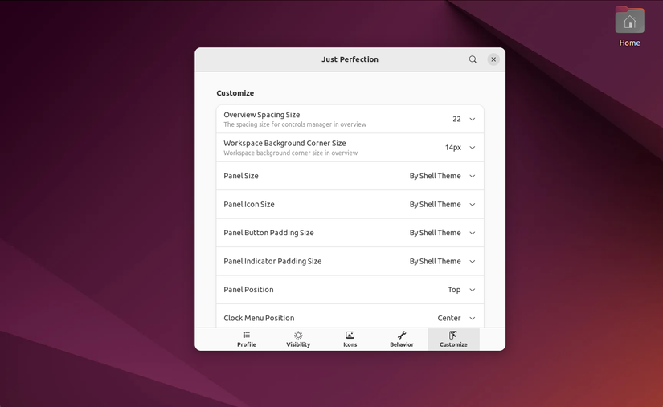Click the spacing size description subtitle text
The width and height of the screenshot is (663, 407).
pyautogui.click(x=295, y=124)
